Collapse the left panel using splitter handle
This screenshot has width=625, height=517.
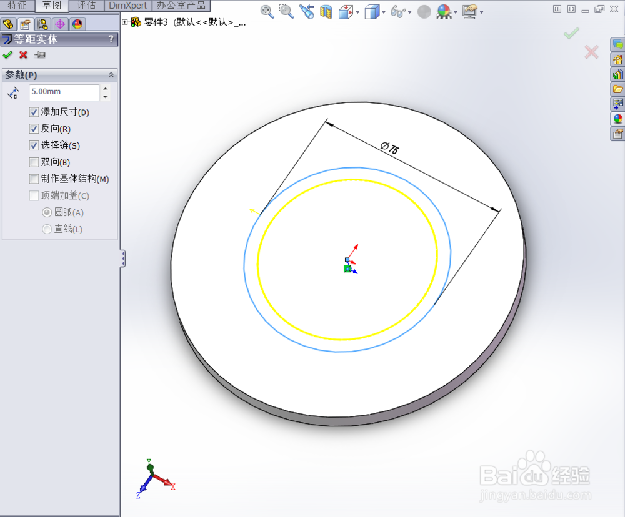122,259
